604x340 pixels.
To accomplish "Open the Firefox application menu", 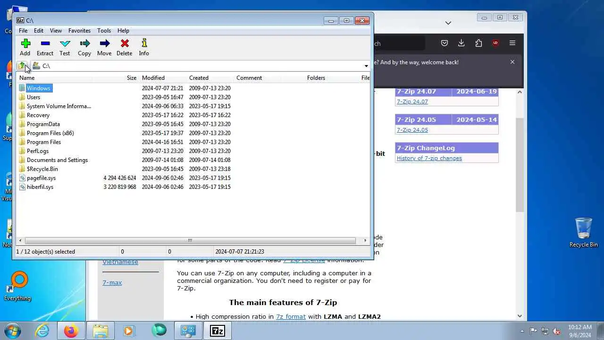I will pyautogui.click(x=512, y=43).
